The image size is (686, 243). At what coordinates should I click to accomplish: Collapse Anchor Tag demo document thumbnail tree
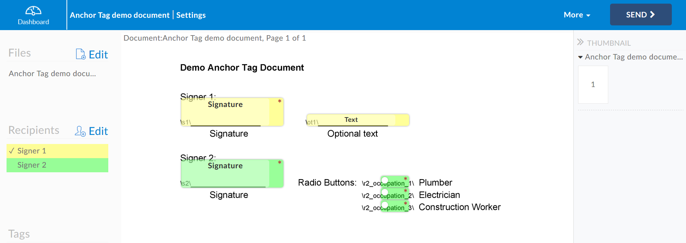[580, 57]
